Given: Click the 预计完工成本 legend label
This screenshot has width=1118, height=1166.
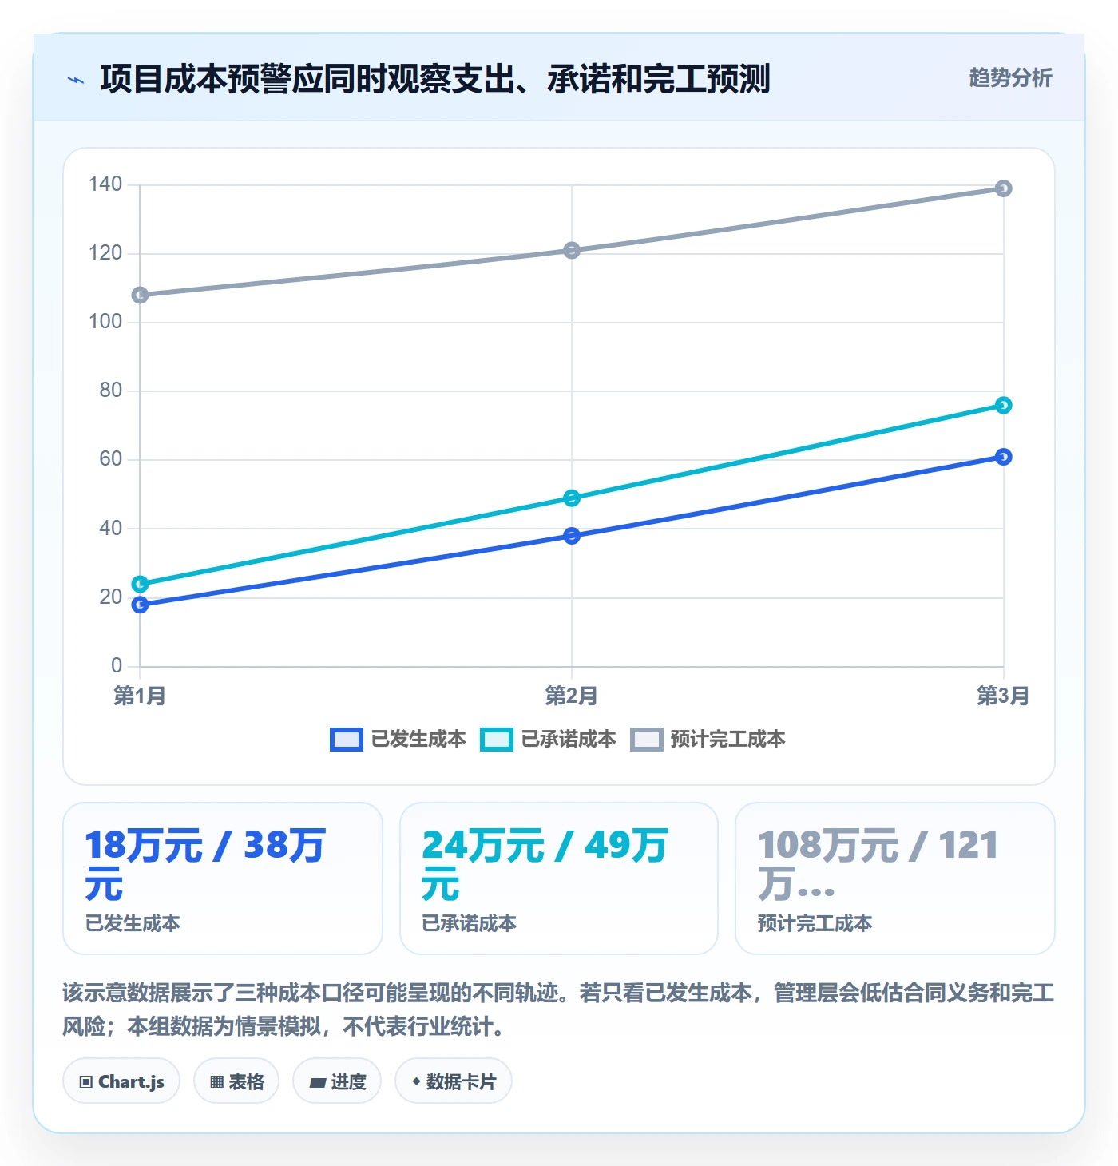Looking at the screenshot, I should point(727,740).
